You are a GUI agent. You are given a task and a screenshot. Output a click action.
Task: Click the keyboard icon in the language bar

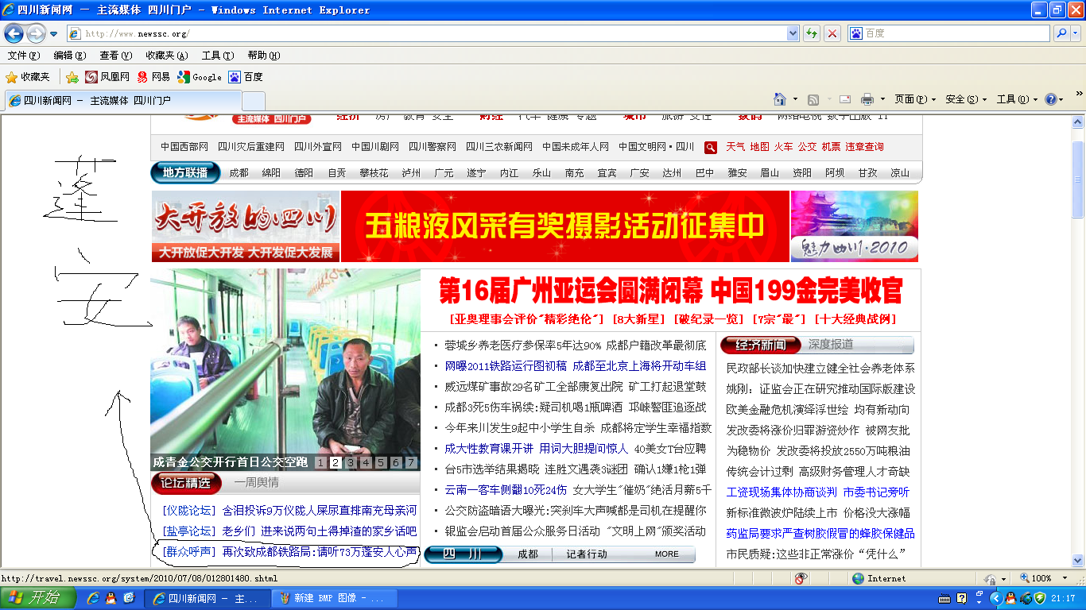944,598
